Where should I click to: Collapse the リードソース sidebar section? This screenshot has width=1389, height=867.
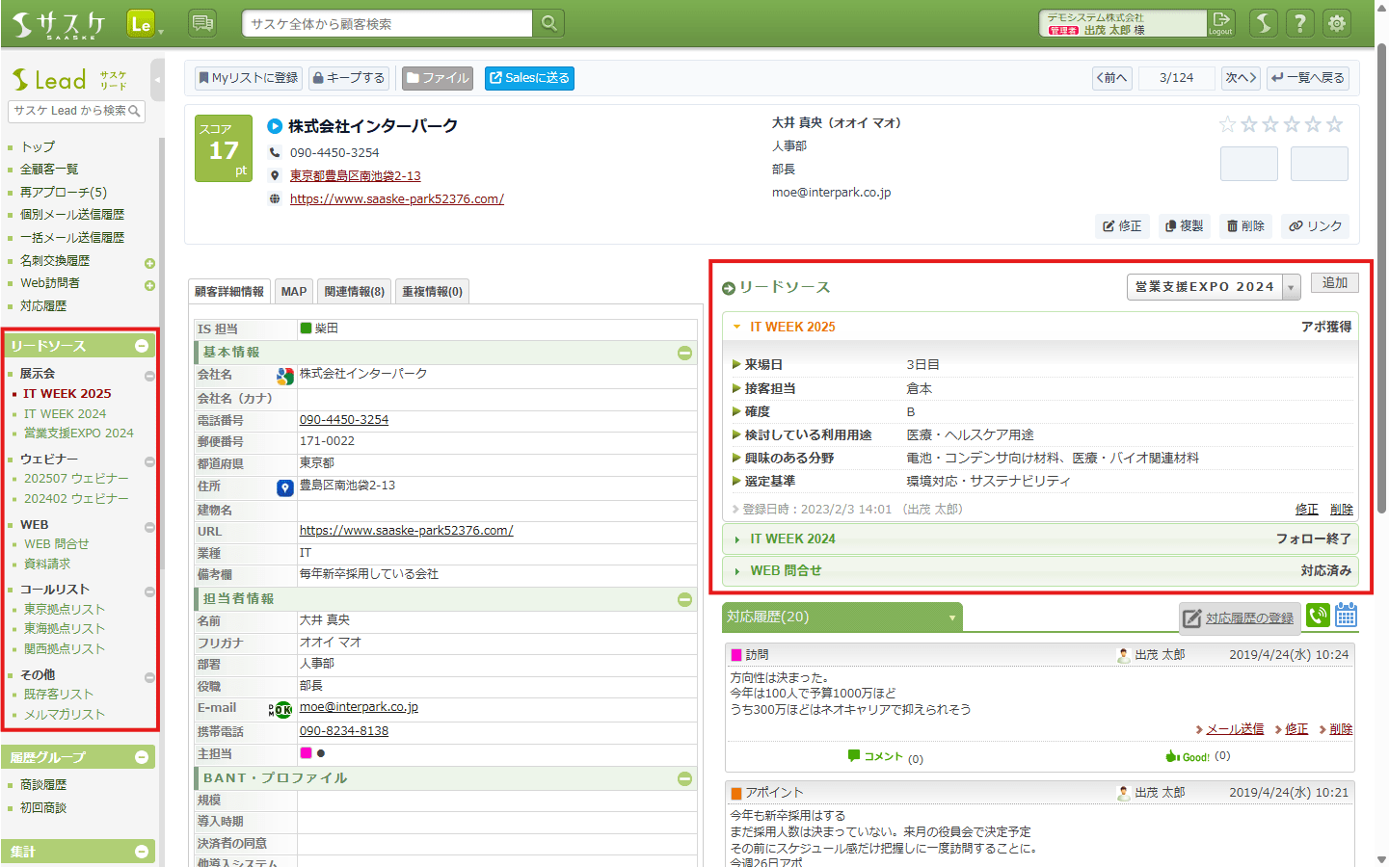click(142, 346)
